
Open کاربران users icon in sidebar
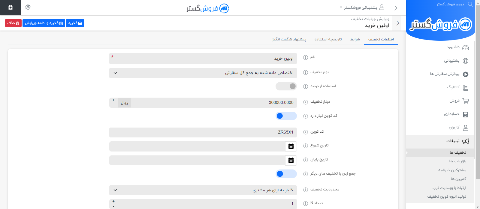(466, 128)
